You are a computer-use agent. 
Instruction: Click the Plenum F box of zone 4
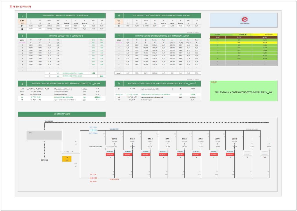click(x=163, y=152)
